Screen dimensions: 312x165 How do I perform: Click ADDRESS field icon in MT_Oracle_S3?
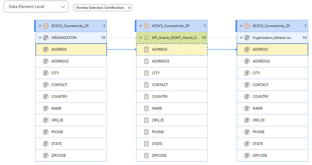pos(147,49)
